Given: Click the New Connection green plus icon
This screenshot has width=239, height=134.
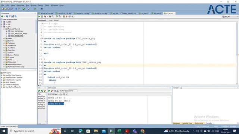Looking at the screenshot, I should point(2,16).
